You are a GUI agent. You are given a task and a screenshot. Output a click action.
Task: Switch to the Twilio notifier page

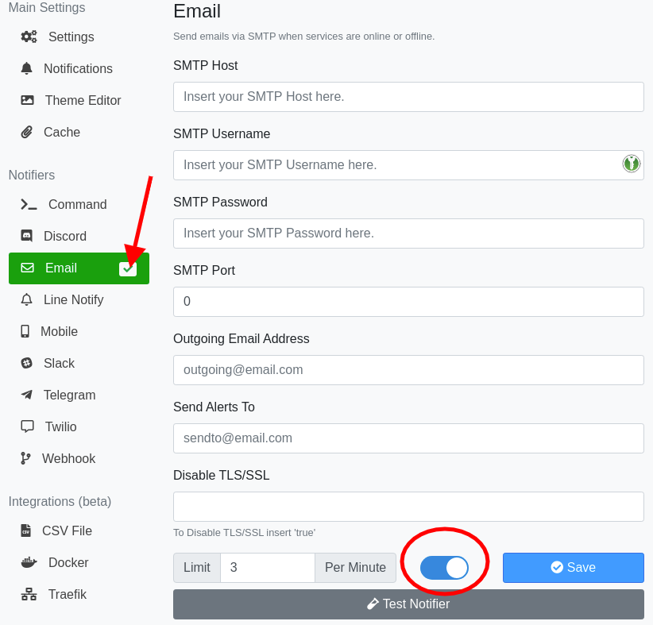[x=26, y=426]
